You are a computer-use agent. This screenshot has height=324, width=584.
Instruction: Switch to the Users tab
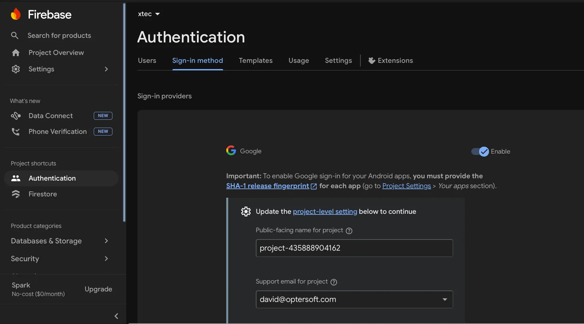(147, 61)
